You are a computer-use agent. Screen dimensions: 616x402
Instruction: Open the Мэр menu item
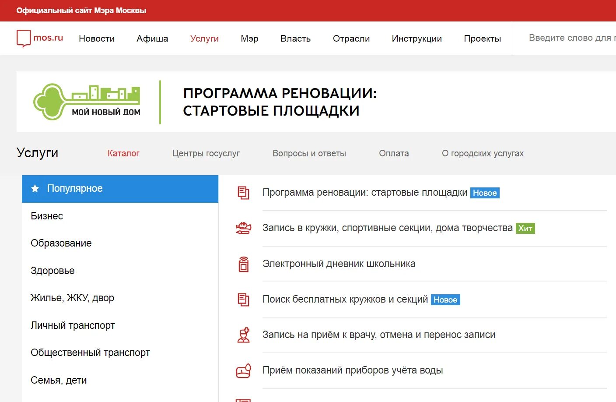coord(249,39)
